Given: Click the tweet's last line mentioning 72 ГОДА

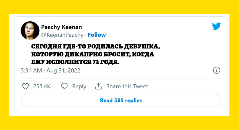Looking at the screenshot, I should click(75, 62).
